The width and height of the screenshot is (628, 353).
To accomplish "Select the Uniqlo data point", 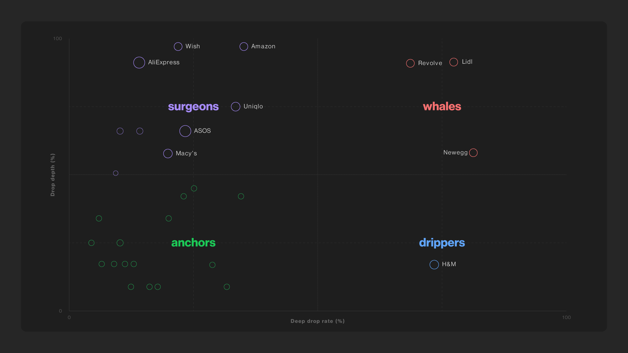I will coord(235,107).
